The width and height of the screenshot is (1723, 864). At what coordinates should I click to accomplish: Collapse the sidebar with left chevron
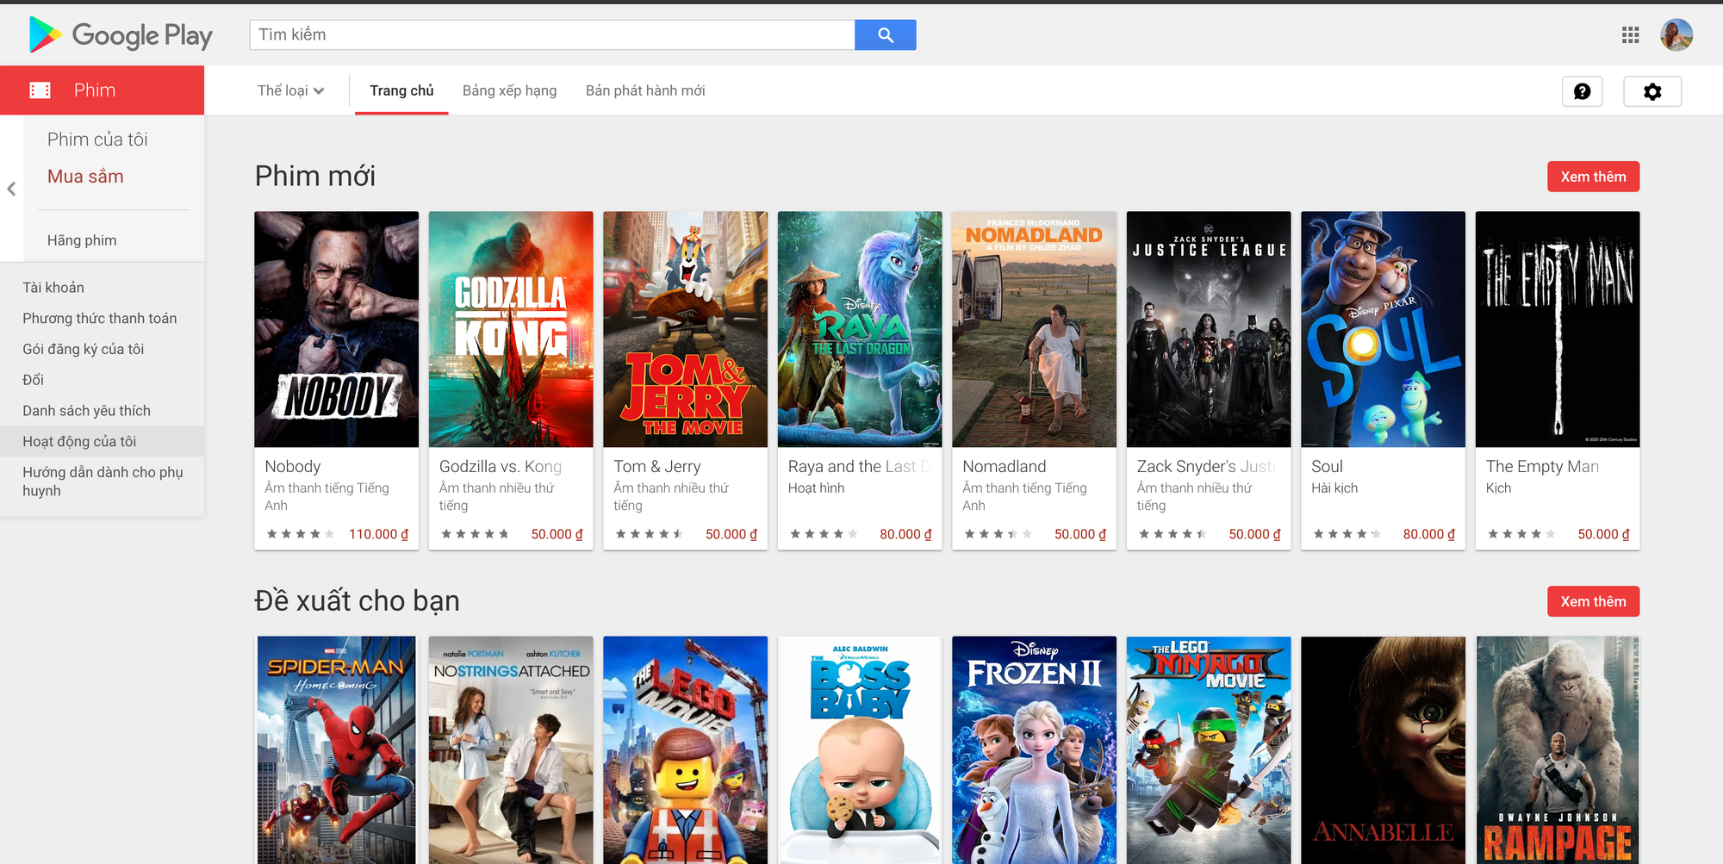point(11,189)
